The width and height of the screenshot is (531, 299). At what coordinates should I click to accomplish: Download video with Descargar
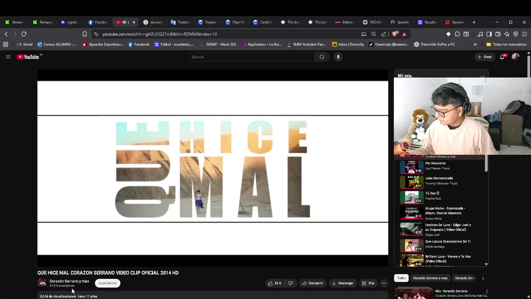pos(343,283)
